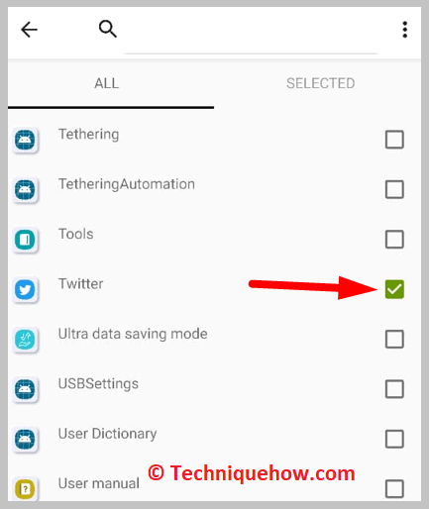Tap the Twitter bird app icon
The image size is (429, 509).
click(x=25, y=289)
